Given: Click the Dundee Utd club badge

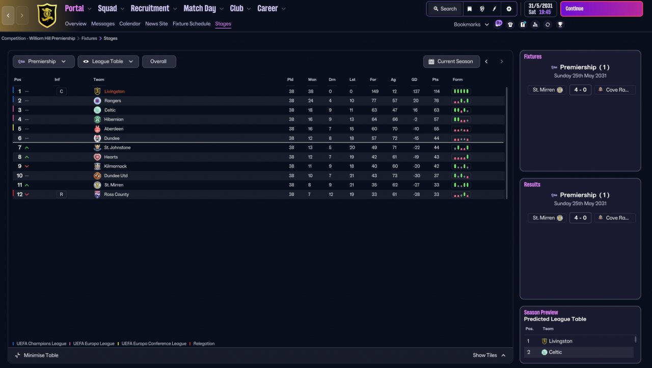Looking at the screenshot, I should pos(97,176).
